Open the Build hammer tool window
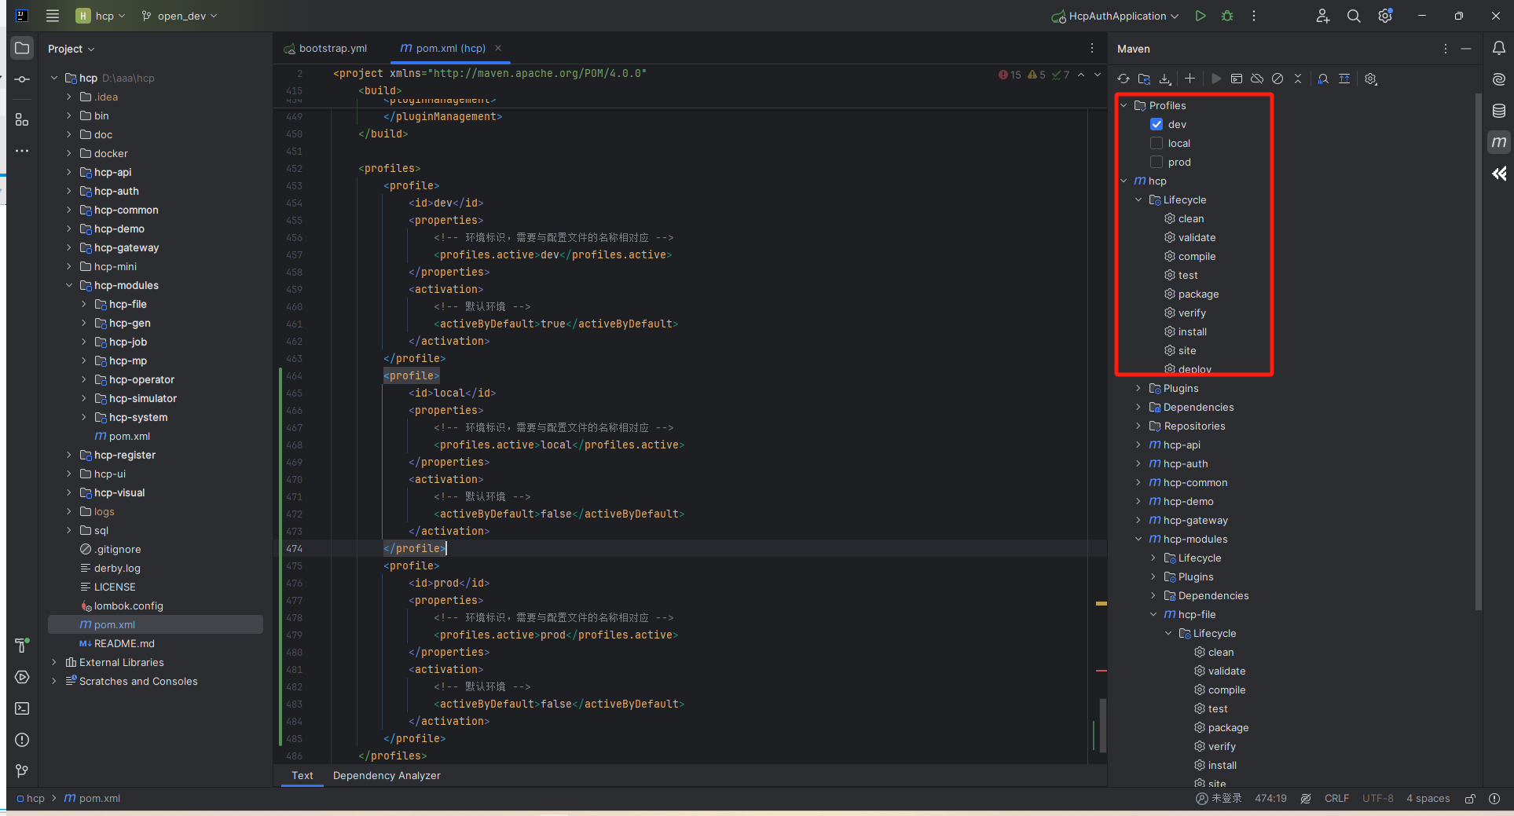1514x816 pixels. [22, 646]
